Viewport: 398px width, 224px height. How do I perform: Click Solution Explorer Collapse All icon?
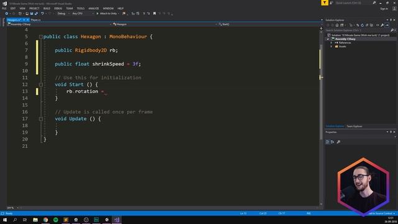[x=367, y=25]
